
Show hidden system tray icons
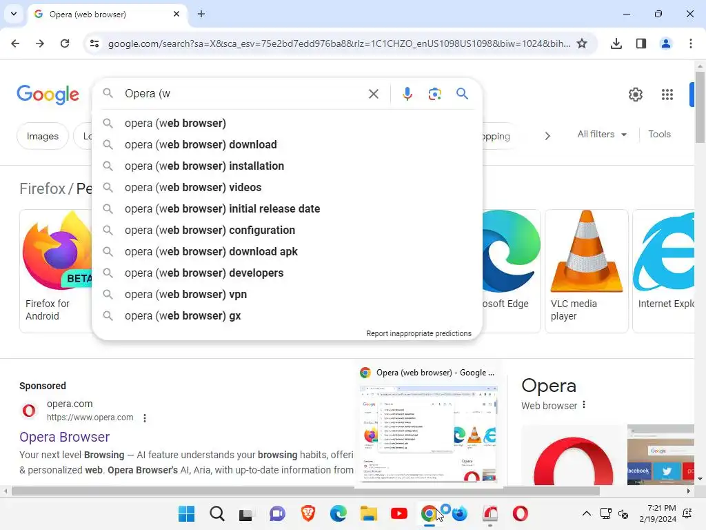coord(586,513)
